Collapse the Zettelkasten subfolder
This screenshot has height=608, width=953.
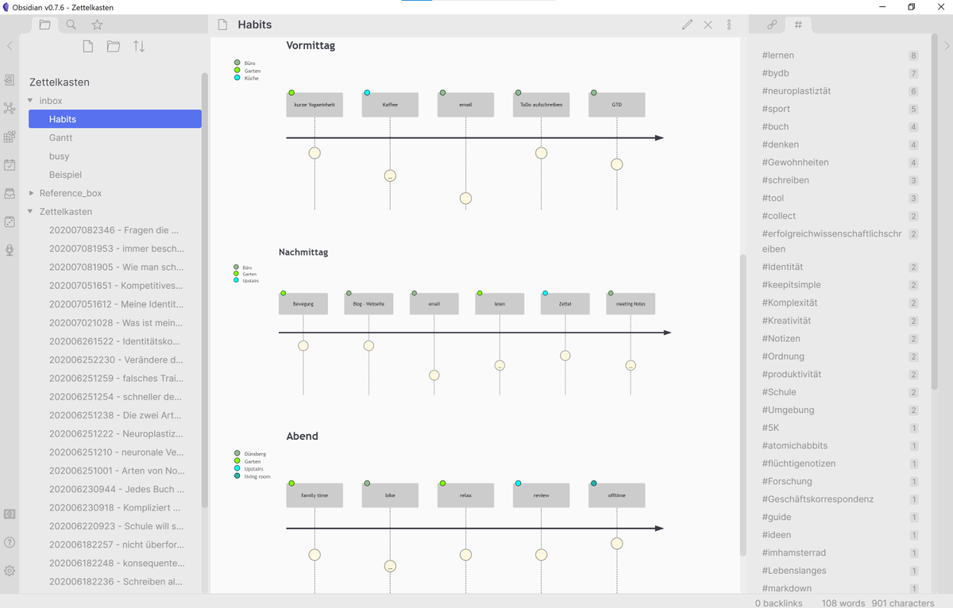[30, 212]
